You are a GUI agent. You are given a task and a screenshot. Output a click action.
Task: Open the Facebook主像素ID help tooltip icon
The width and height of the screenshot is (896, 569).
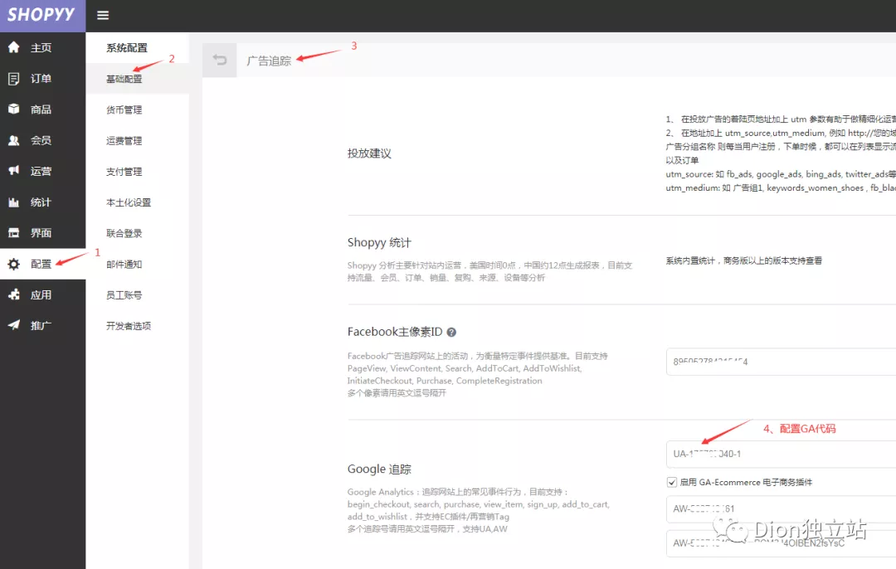click(x=450, y=331)
